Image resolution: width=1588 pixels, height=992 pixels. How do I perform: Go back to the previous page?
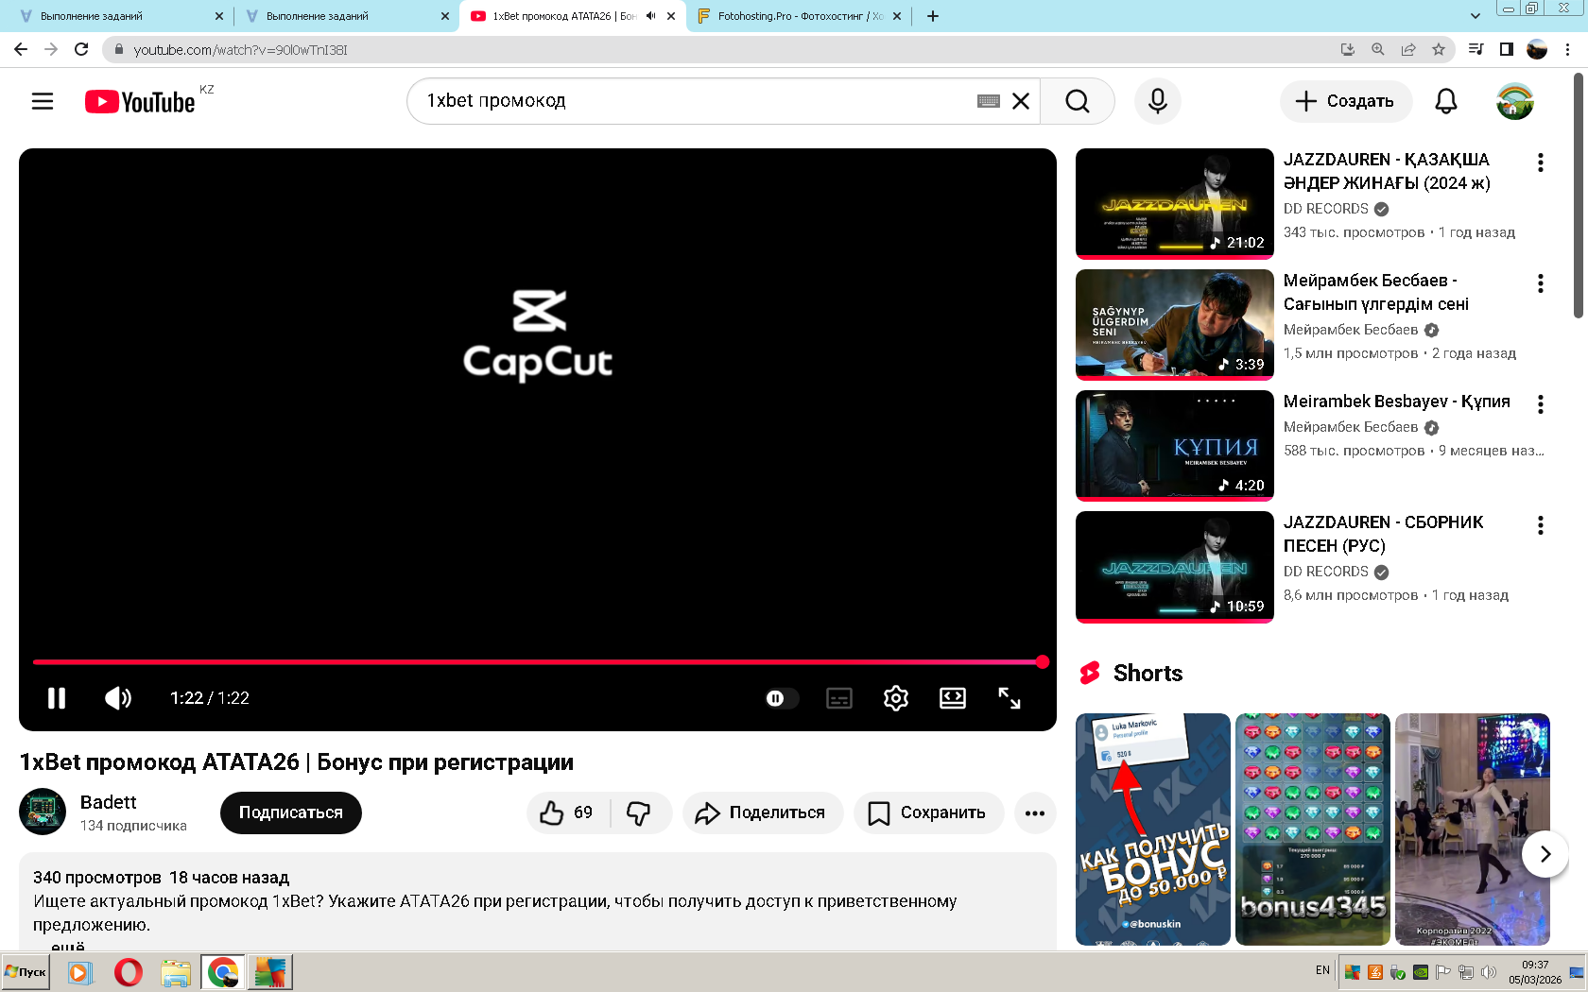click(21, 49)
